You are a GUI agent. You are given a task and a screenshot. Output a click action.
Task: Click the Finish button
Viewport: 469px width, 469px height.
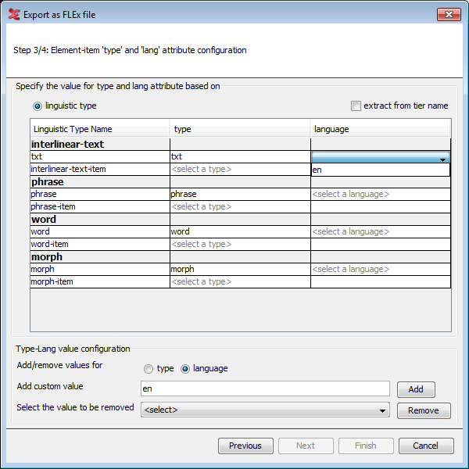coord(366,446)
